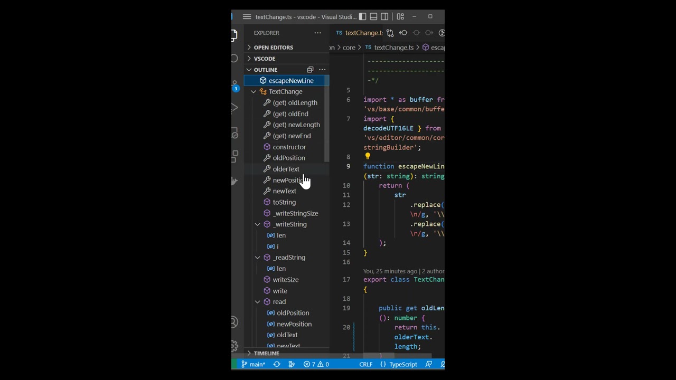Image resolution: width=676 pixels, height=380 pixels.
Task: Expand the VSCODE folder section
Action: coord(286,59)
